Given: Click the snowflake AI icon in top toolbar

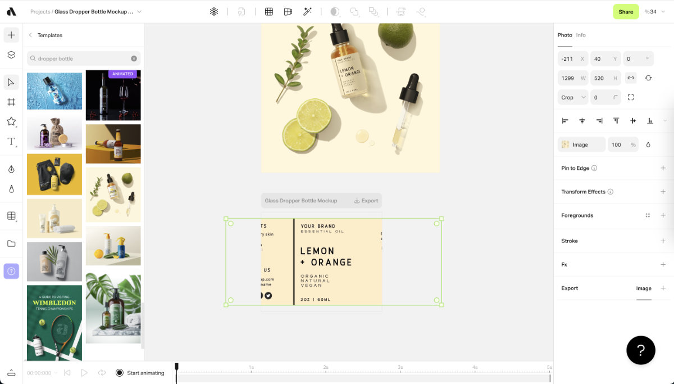Looking at the screenshot, I should 214,11.
